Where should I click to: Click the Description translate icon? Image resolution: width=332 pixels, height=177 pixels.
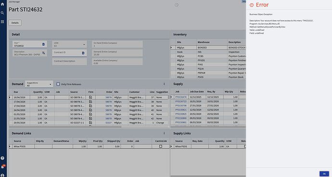[x=43, y=53]
